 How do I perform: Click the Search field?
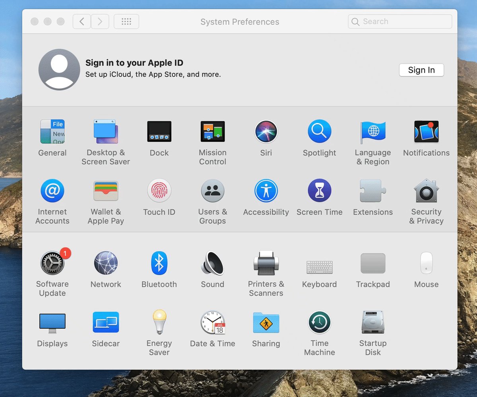400,21
